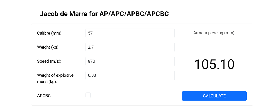Click the Jacob de Marre heading
This screenshot has width=275, height=111.
tap(104, 14)
